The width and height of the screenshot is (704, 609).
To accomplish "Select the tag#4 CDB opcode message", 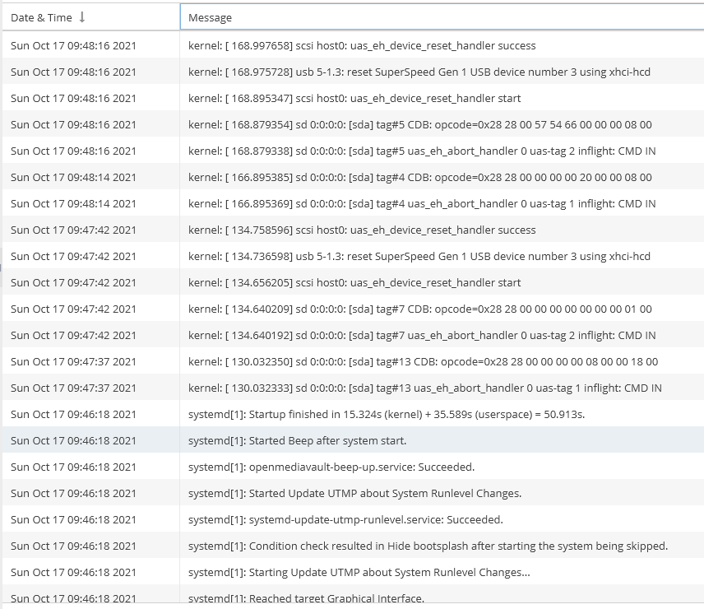I will point(420,178).
